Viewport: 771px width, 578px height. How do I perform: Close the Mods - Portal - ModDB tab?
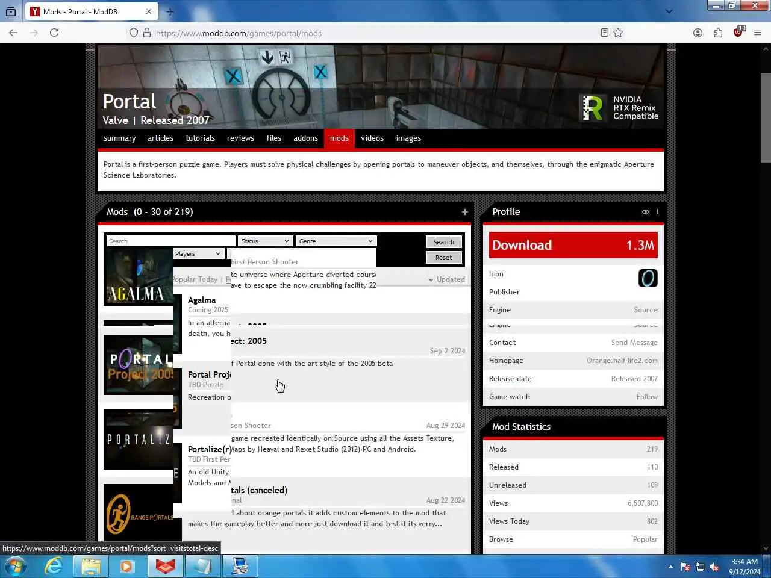click(149, 11)
